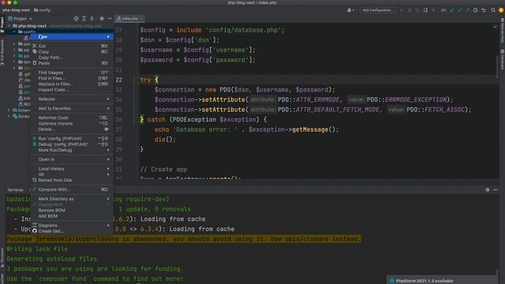
Task: Open terminal panel settings gear
Action: (488, 189)
